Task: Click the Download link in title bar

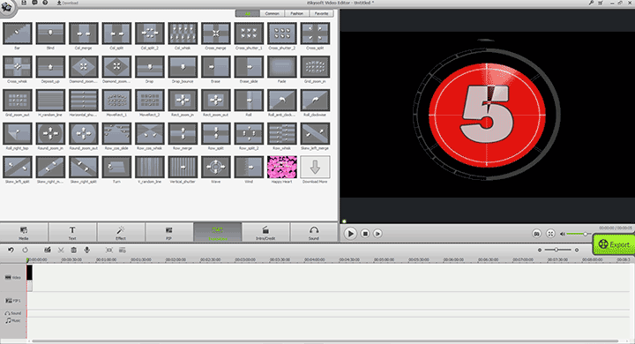Action: pos(68,3)
